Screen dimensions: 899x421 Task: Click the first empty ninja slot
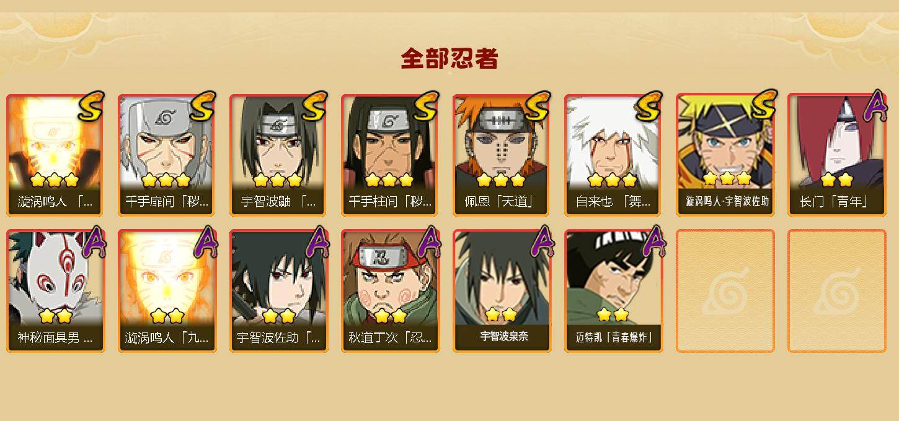coord(725,291)
